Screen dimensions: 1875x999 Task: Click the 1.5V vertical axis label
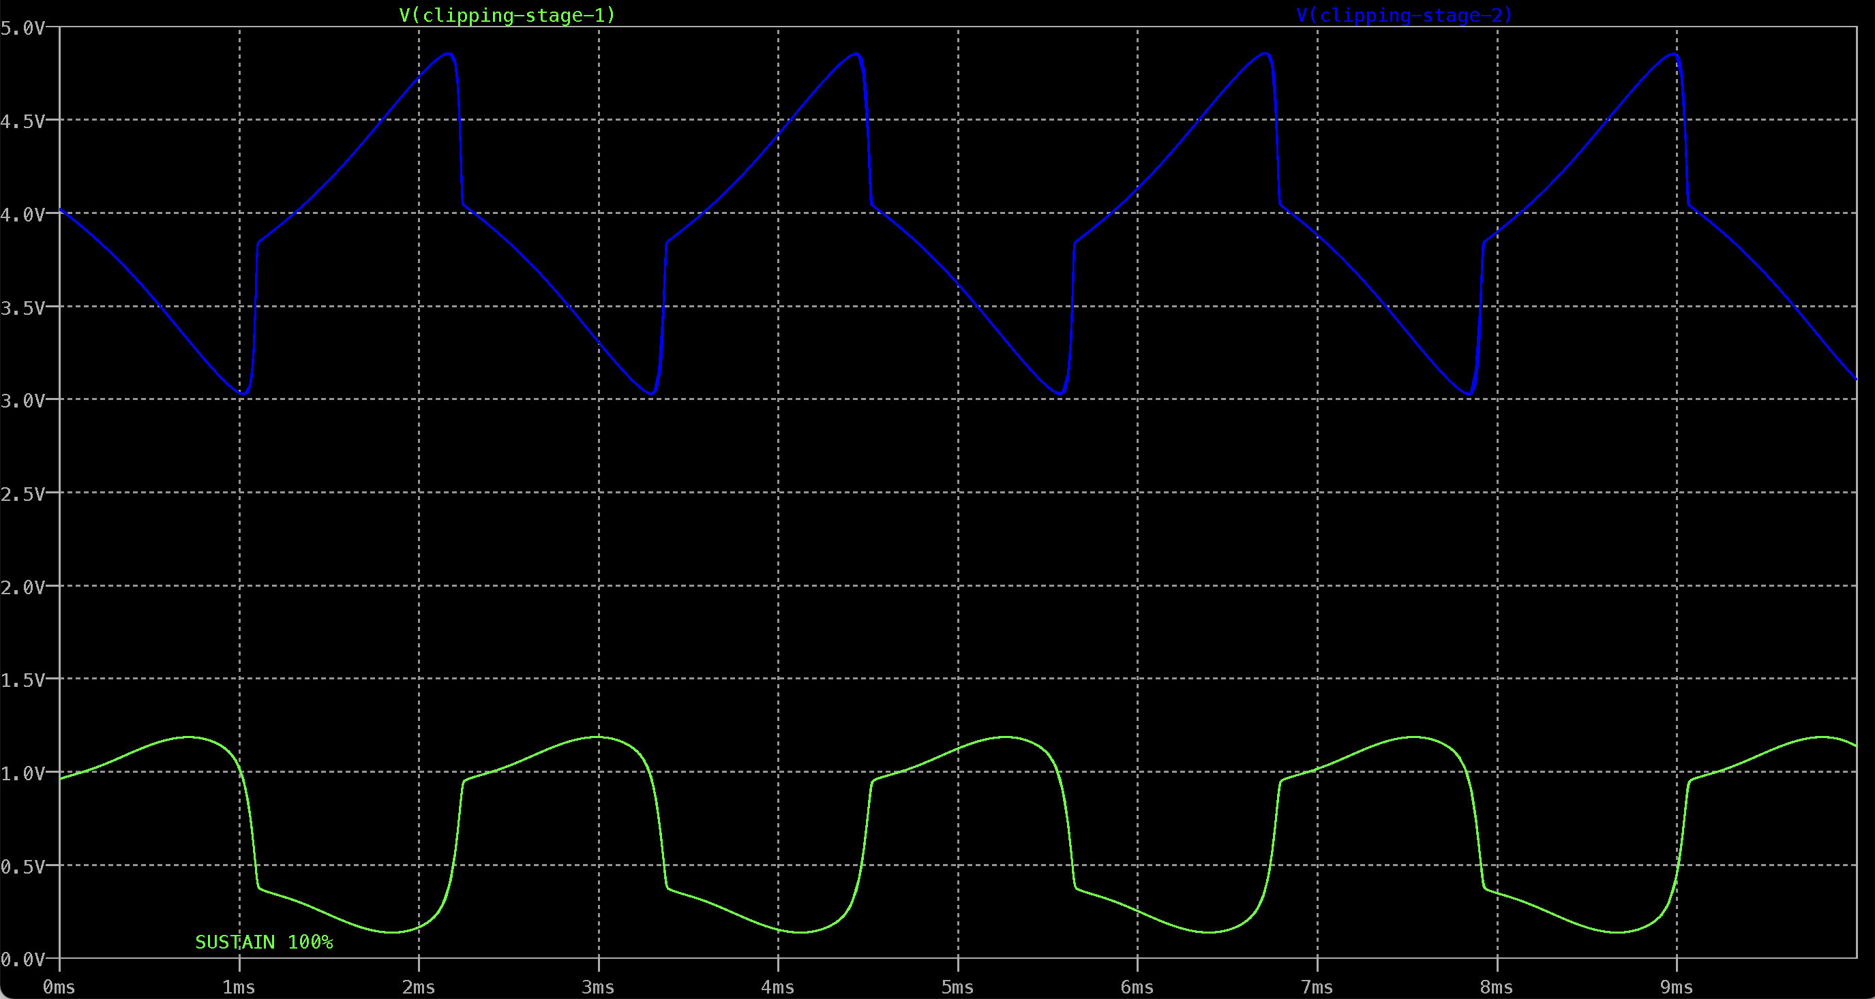tap(22, 680)
